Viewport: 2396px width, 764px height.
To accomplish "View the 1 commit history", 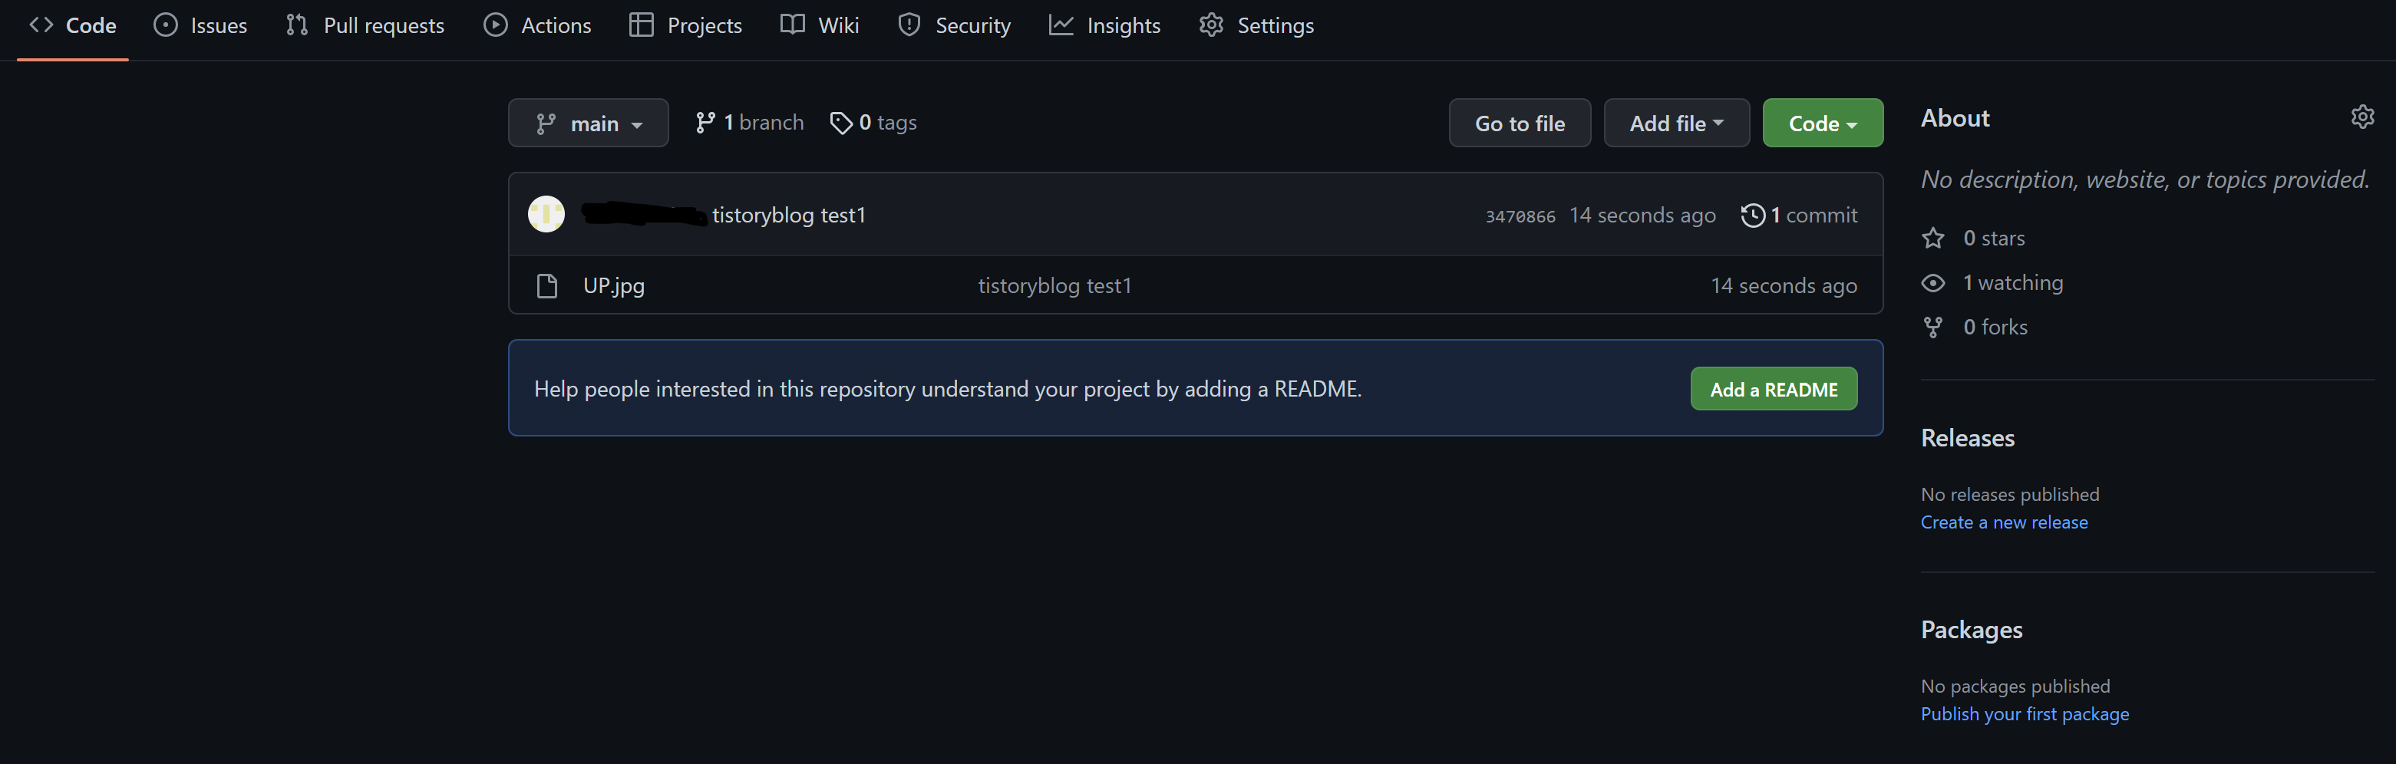I will tap(1799, 215).
